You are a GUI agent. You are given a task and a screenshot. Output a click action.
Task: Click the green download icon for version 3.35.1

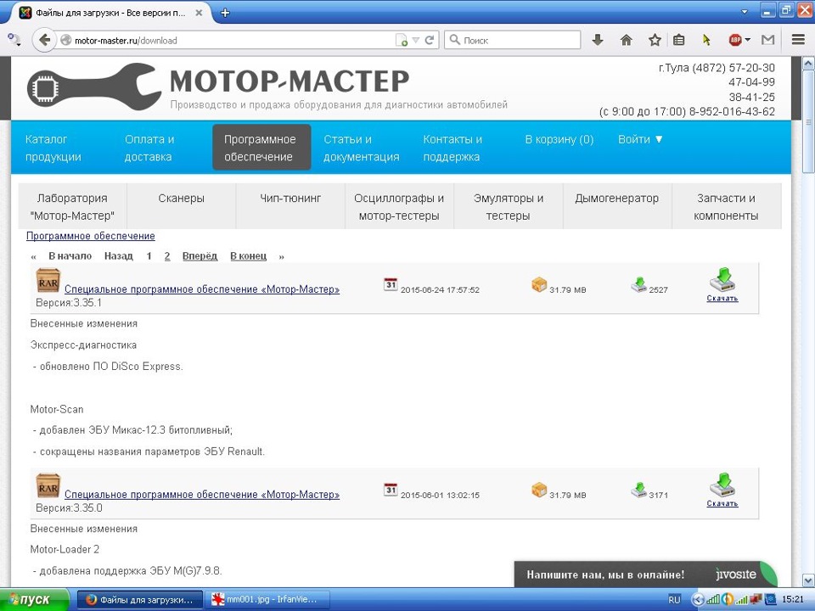click(x=722, y=279)
